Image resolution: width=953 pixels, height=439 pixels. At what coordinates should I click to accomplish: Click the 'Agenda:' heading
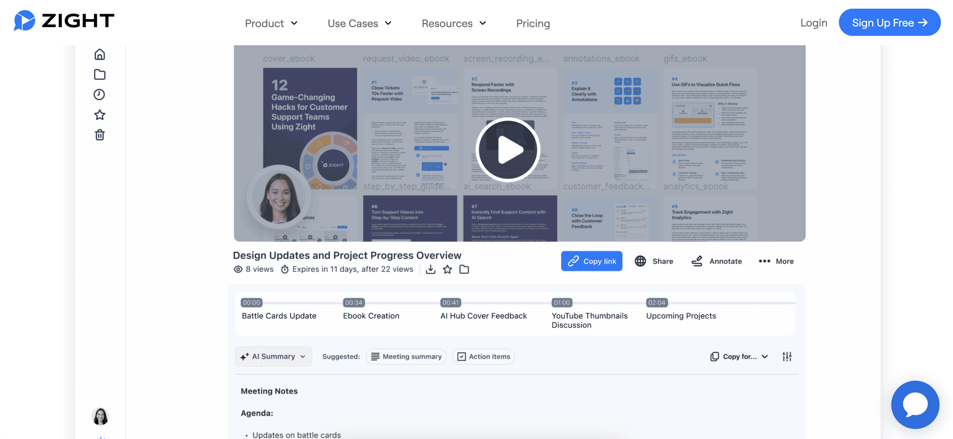[257, 413]
